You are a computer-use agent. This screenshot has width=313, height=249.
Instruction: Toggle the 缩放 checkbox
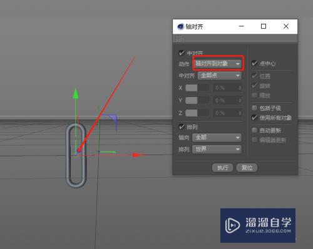click(254, 95)
